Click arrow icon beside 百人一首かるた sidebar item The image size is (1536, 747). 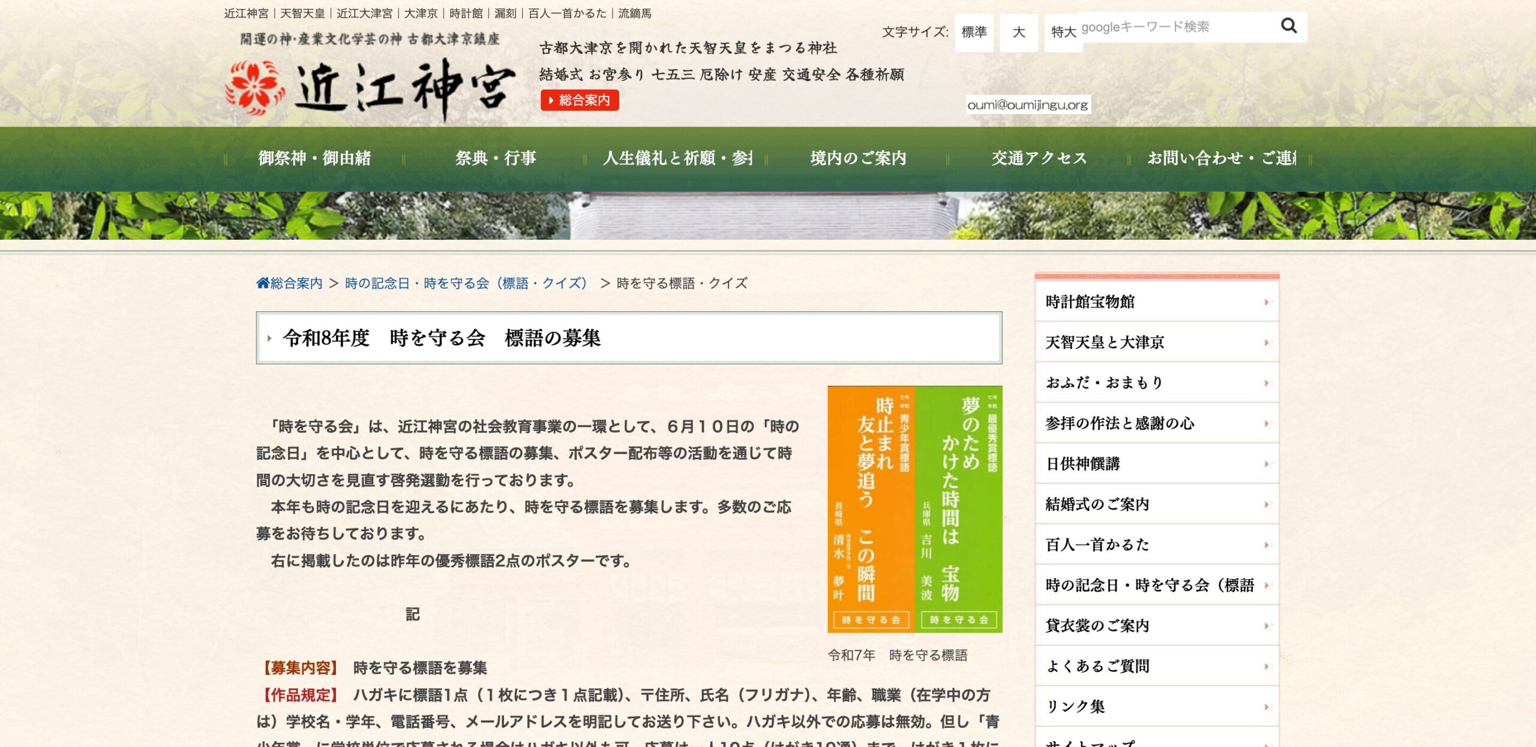1266,545
